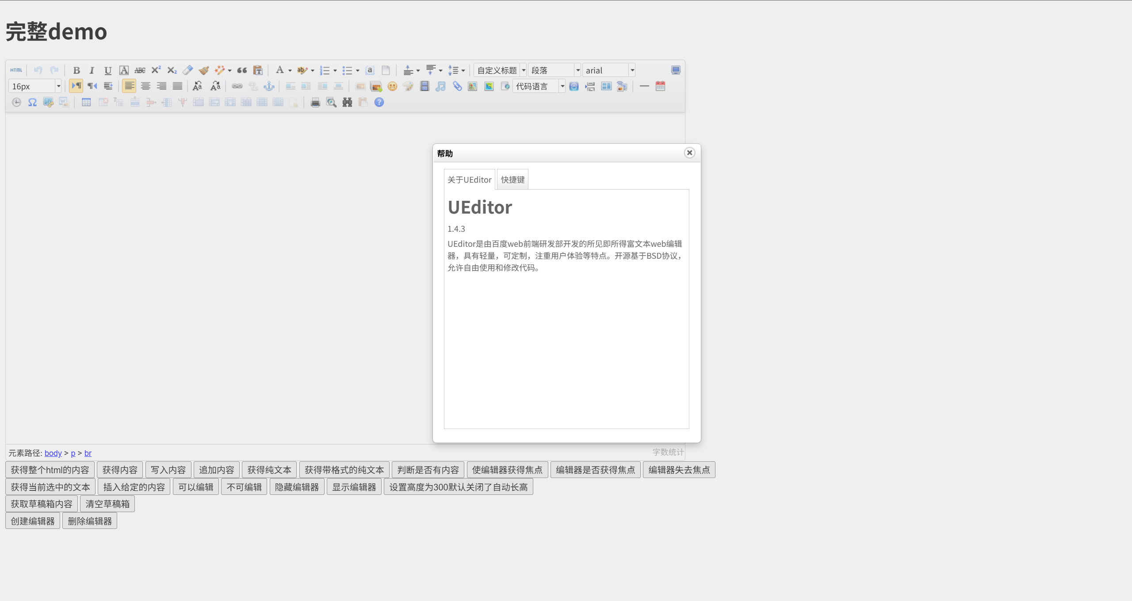Switch to the 快捷键 tab
1132x601 pixels.
(x=512, y=180)
